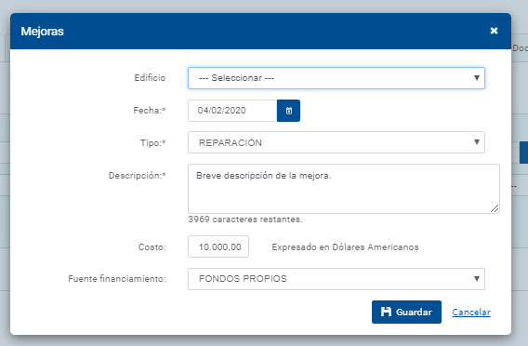Click the Mejoras dialog title
The image size is (528, 346).
(x=42, y=32)
